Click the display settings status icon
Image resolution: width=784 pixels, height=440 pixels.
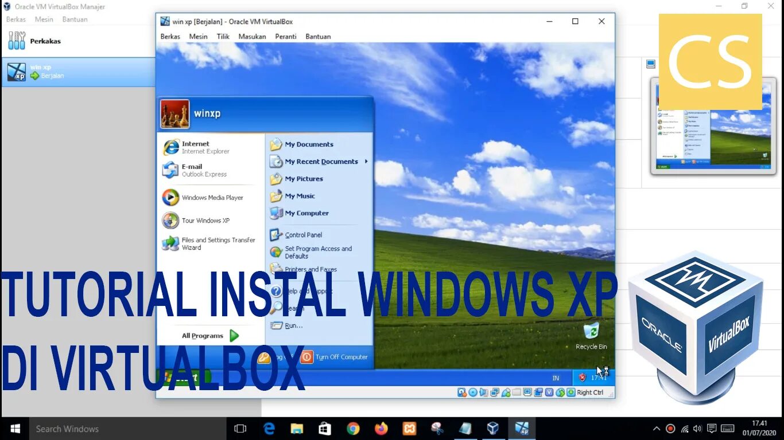pos(527,392)
